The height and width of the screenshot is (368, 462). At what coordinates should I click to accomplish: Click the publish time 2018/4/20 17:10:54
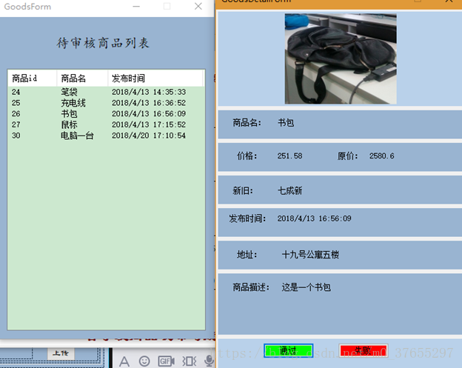tap(149, 136)
